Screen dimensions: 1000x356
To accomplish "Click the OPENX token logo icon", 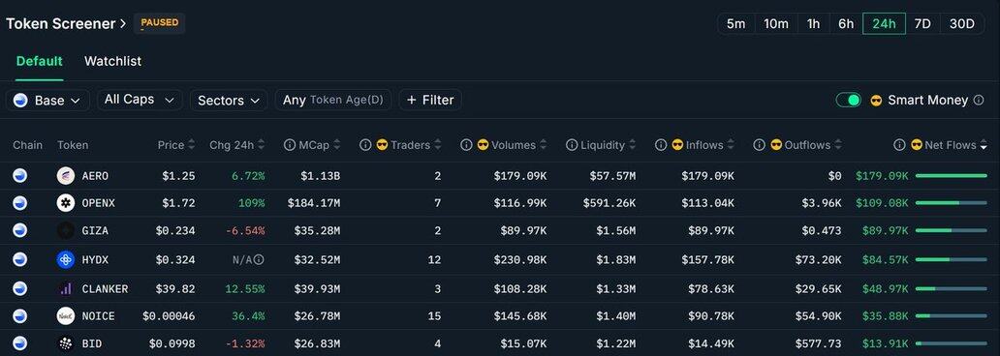I will [x=66, y=203].
